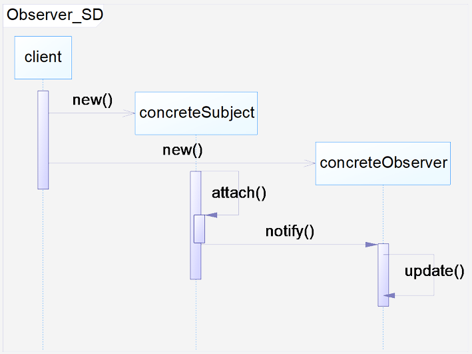Click the notify() filled arrowhead
Viewport: 472px width, 354px height.
[x=371, y=245]
